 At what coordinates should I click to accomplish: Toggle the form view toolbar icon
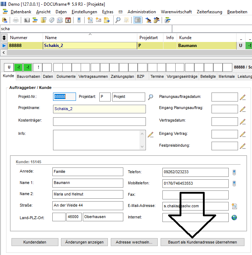[137, 20]
